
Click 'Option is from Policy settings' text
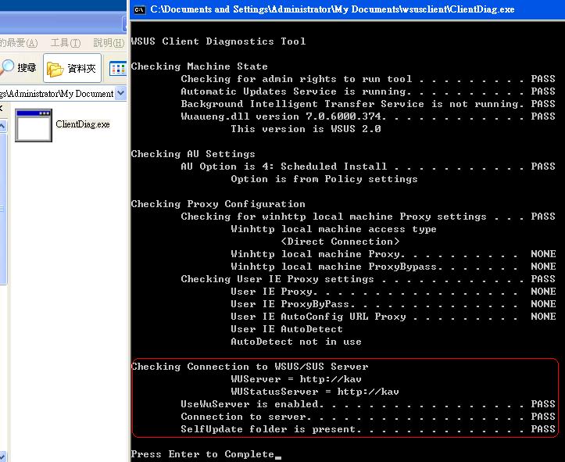324,179
